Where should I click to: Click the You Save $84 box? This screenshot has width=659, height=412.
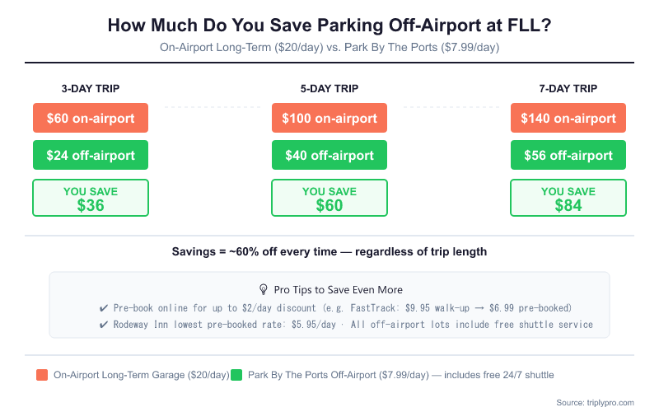[568, 198]
